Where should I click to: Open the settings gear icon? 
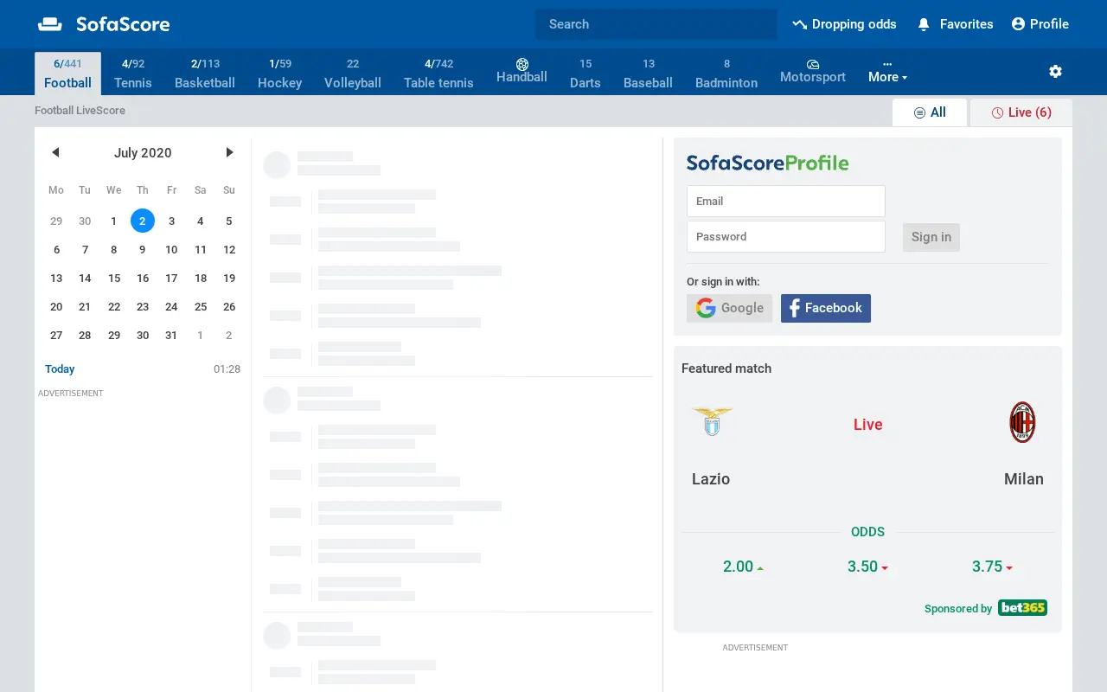pyautogui.click(x=1055, y=72)
